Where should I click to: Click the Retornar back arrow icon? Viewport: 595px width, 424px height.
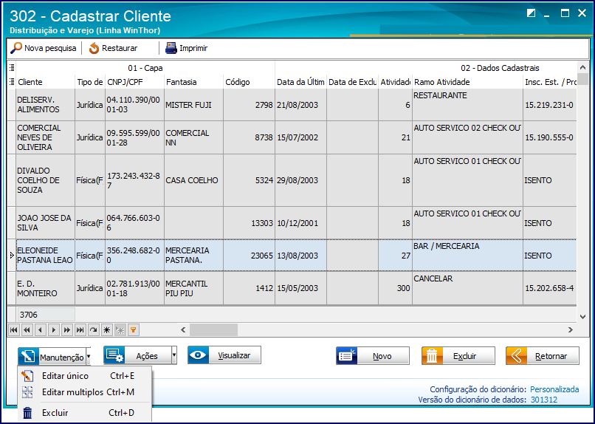click(x=516, y=356)
